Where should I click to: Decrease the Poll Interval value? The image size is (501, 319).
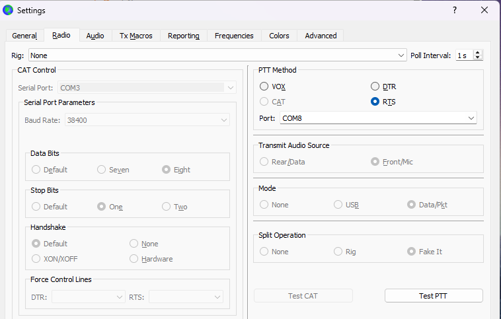tap(479, 58)
